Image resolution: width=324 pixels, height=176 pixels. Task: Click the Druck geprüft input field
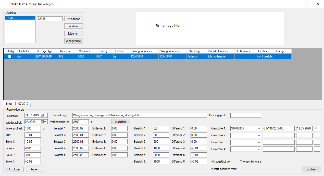tap(245, 115)
